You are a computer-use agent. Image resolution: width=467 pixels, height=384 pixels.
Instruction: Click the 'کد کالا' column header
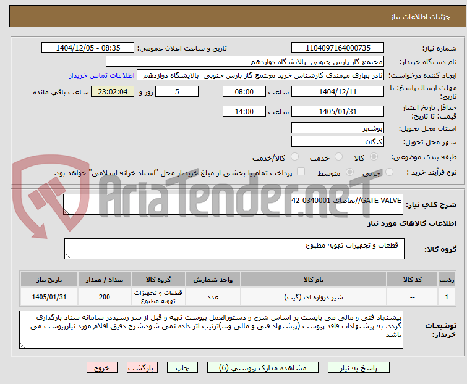(412, 280)
